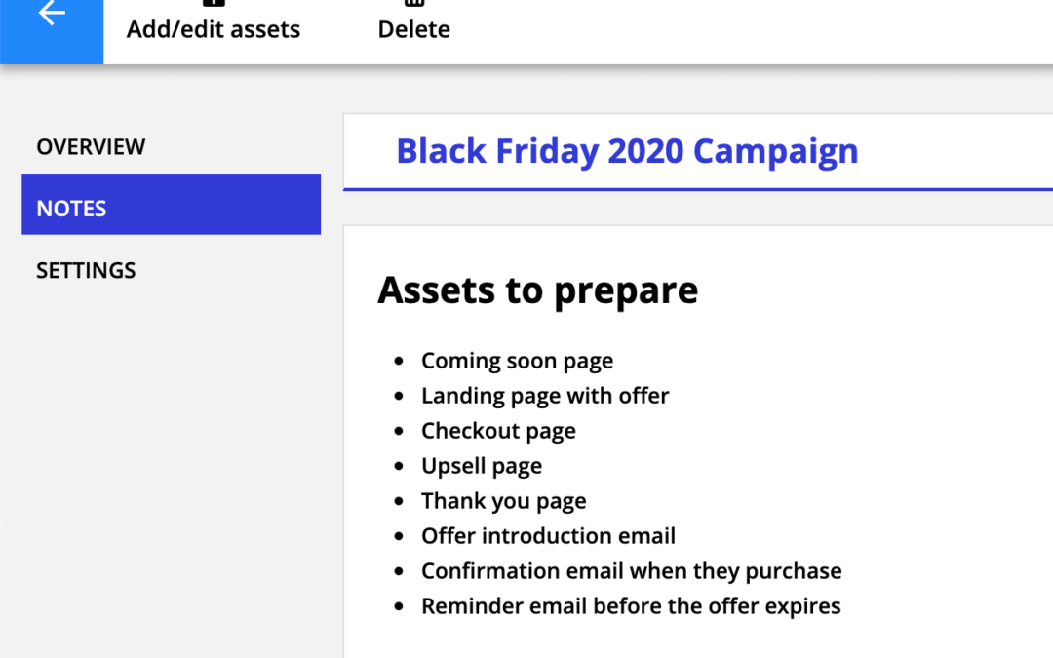This screenshot has height=658, width=1053.
Task: Switch to the Overview tab
Action: coord(91,147)
